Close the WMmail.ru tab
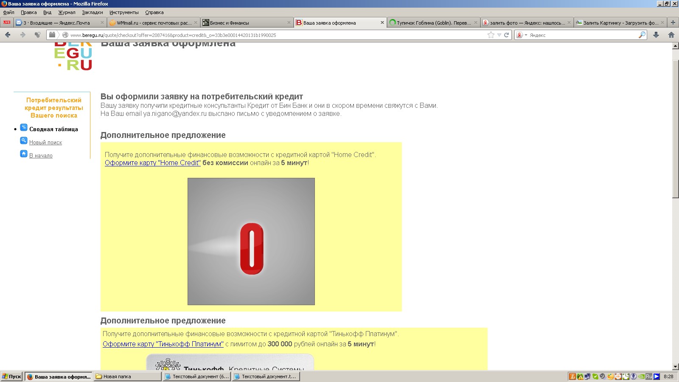The width and height of the screenshot is (679, 382). 195,22
